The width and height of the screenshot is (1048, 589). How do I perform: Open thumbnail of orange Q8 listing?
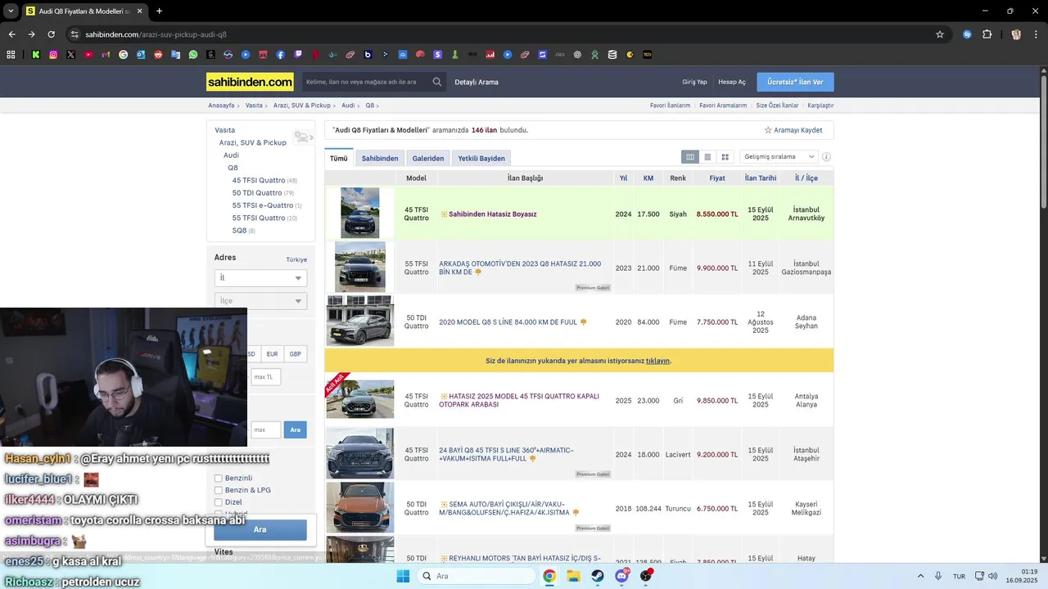tap(360, 508)
